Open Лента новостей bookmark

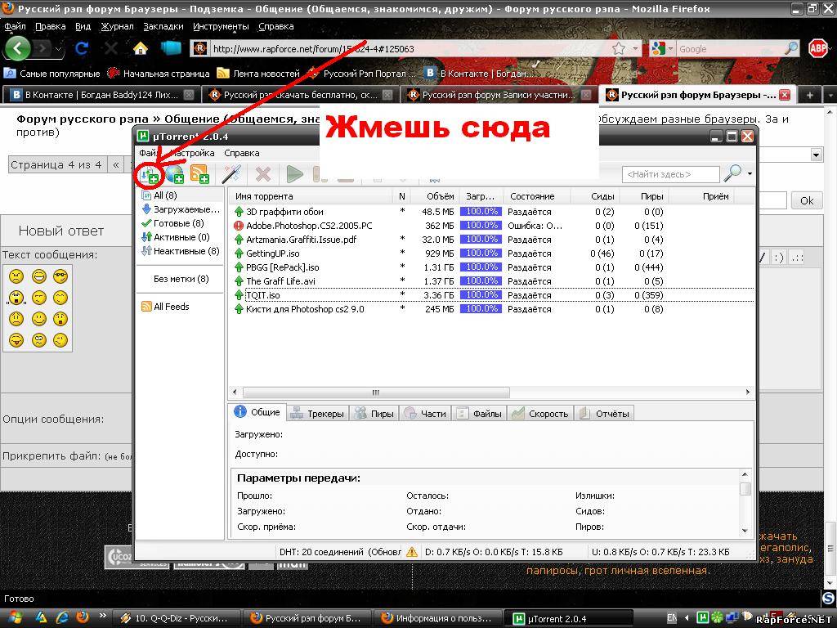(x=259, y=74)
